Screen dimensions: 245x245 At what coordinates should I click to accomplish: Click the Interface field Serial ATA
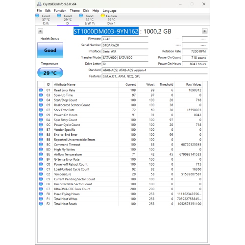(125, 51)
